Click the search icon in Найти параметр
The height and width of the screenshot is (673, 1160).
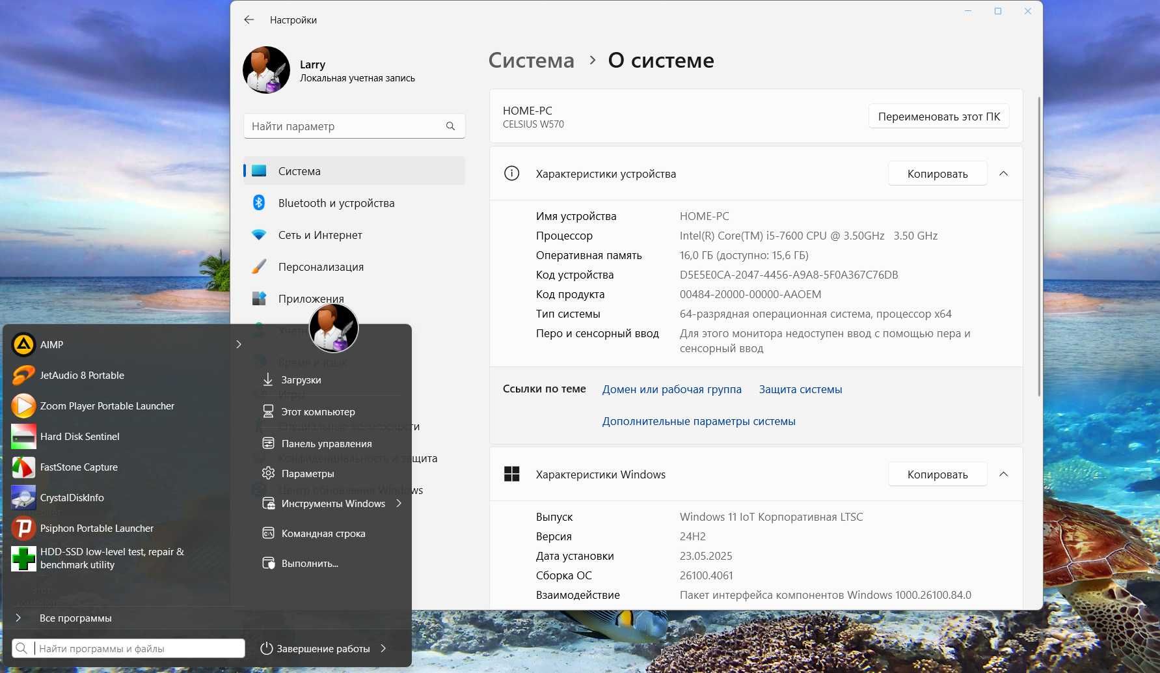pos(450,126)
